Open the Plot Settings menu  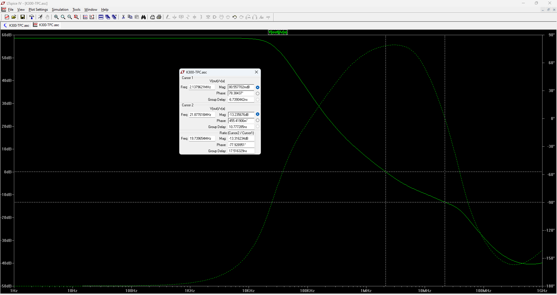[38, 10]
